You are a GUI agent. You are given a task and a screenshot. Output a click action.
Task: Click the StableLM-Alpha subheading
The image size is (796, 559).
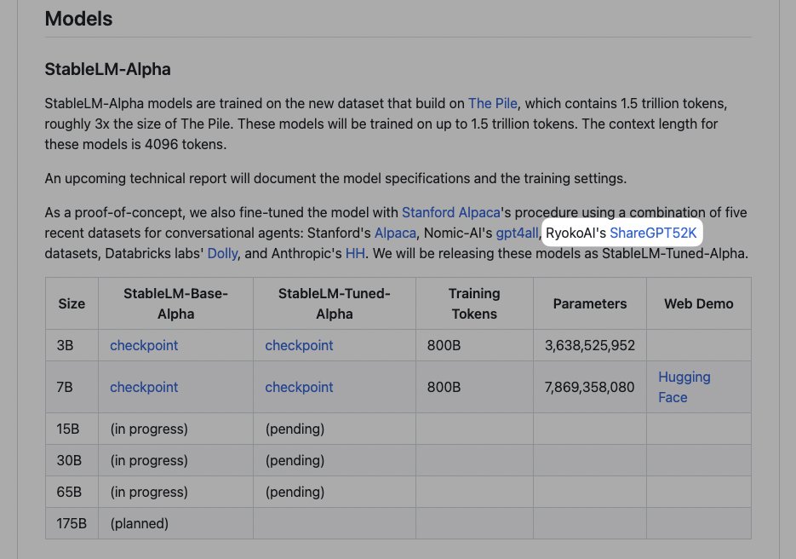pyautogui.click(x=107, y=69)
